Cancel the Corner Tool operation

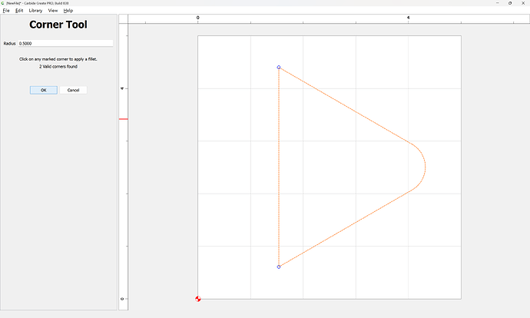[x=73, y=90]
